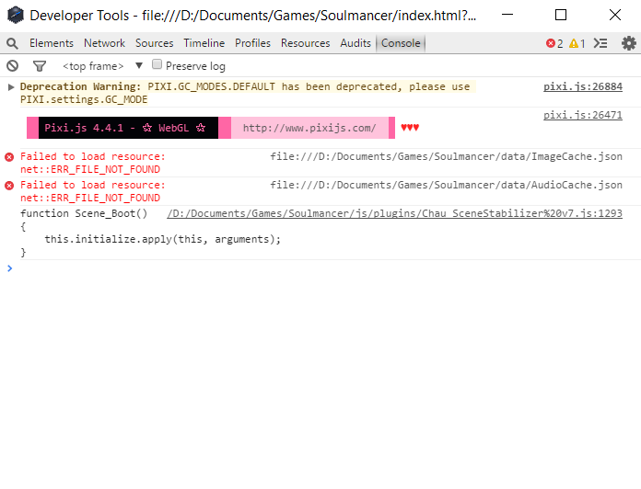Click the red error count indicator

(x=554, y=43)
